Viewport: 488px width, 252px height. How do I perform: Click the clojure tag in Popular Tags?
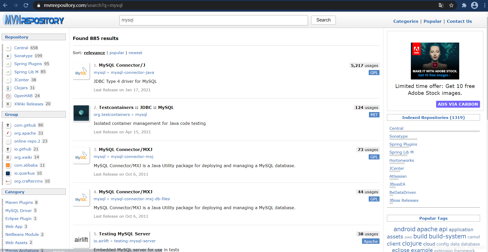coord(412,244)
